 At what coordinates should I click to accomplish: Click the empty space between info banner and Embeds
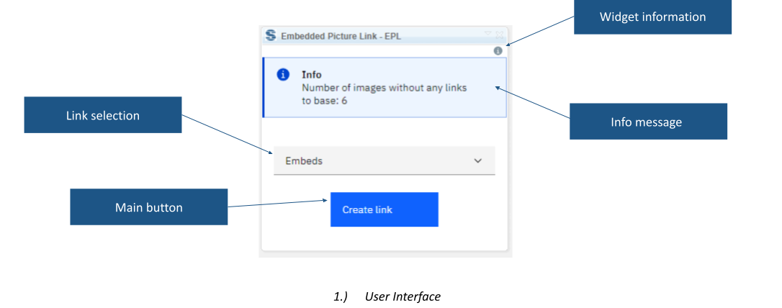click(x=384, y=132)
